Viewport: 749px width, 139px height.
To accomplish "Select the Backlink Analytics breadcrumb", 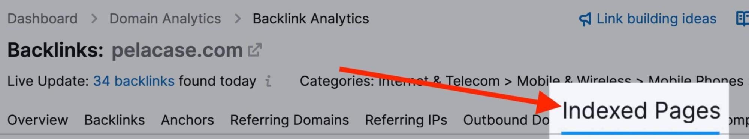I will (x=311, y=19).
